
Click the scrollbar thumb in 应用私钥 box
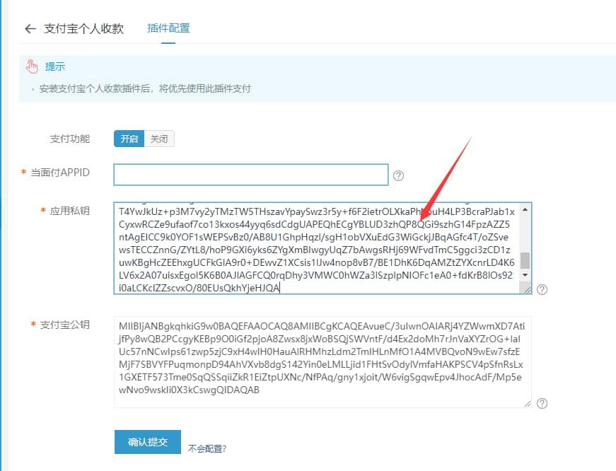525,260
